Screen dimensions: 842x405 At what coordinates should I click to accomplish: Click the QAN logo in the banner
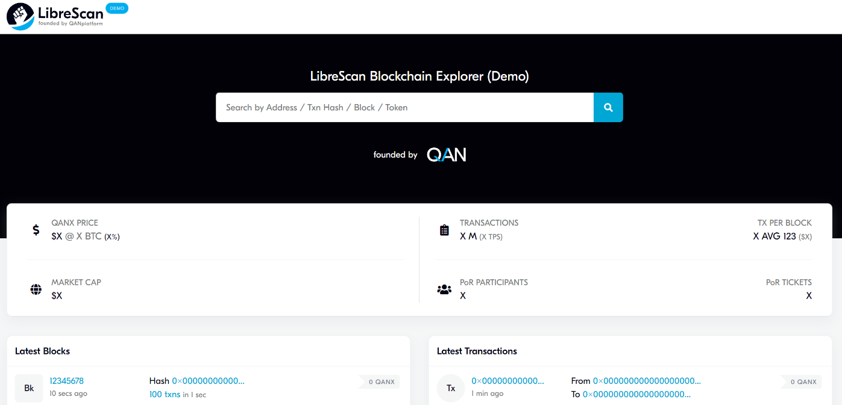pos(447,155)
